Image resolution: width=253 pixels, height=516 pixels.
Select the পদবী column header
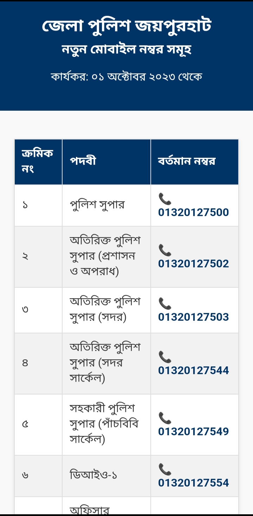pyautogui.click(x=83, y=161)
